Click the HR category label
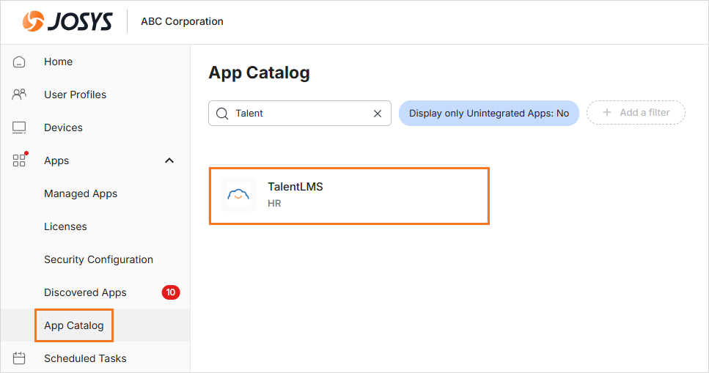 pos(274,204)
